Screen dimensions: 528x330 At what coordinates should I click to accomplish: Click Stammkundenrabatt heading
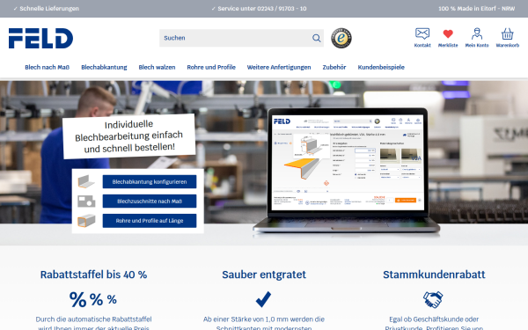point(434,275)
